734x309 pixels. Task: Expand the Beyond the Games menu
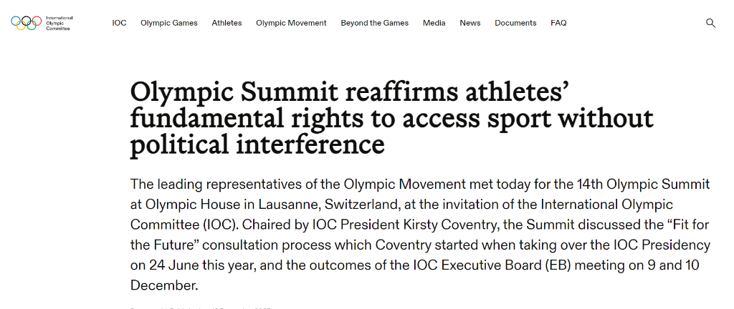coord(374,23)
